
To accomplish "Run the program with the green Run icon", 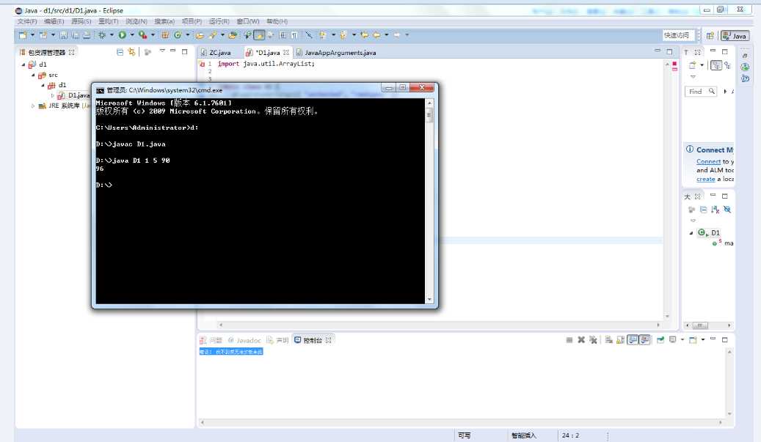I will [123, 35].
